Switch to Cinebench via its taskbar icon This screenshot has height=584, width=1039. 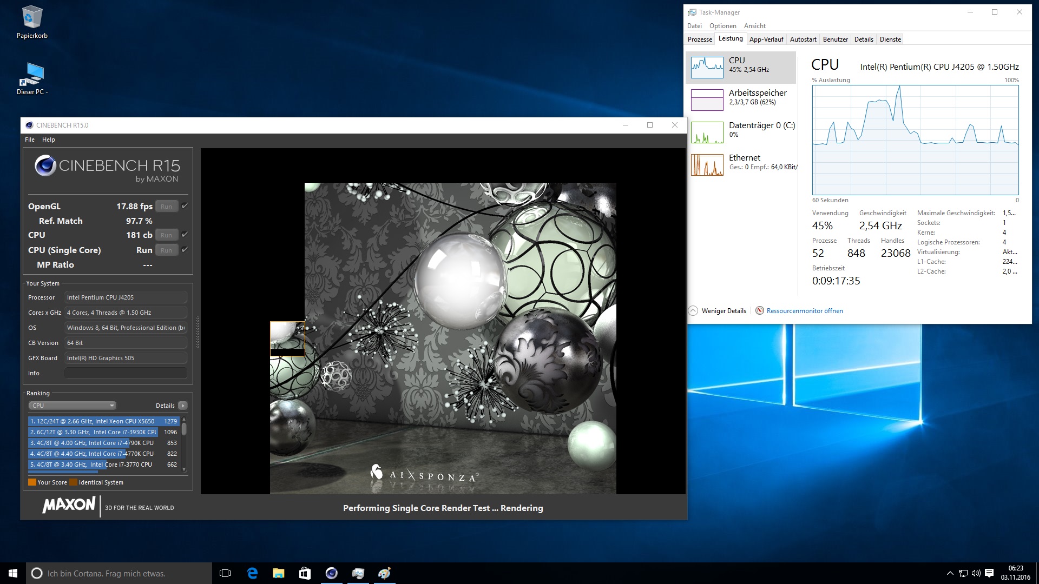click(331, 573)
